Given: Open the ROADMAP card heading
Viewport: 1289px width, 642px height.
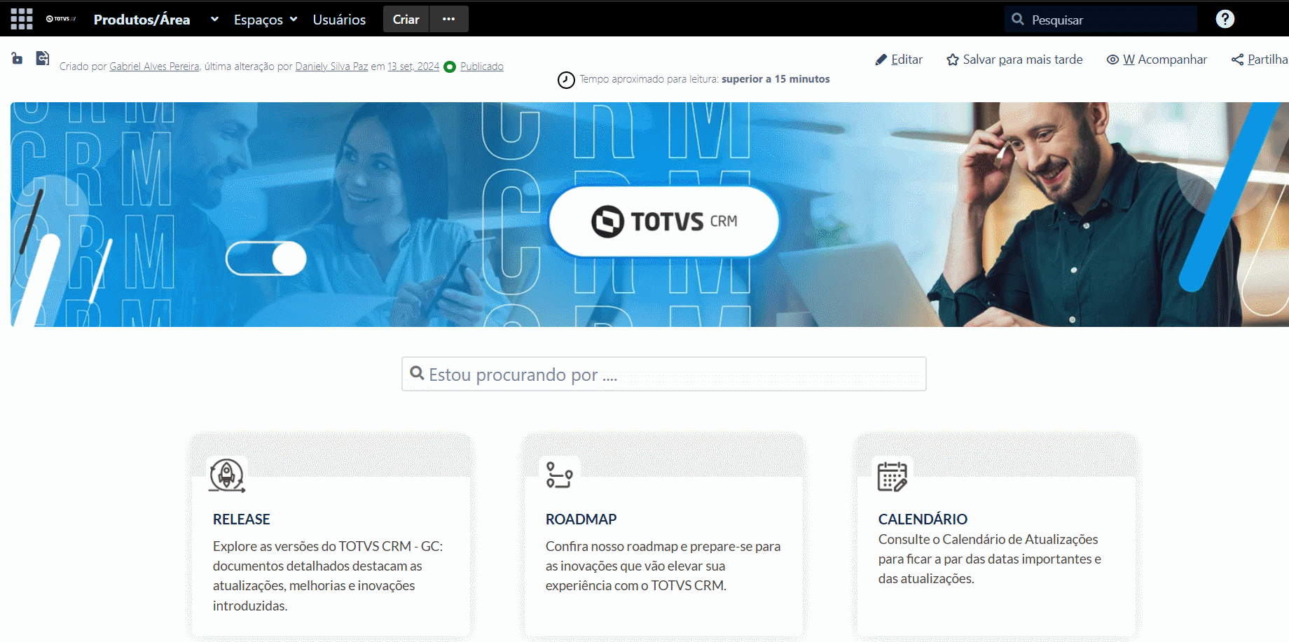Looking at the screenshot, I should tap(581, 519).
